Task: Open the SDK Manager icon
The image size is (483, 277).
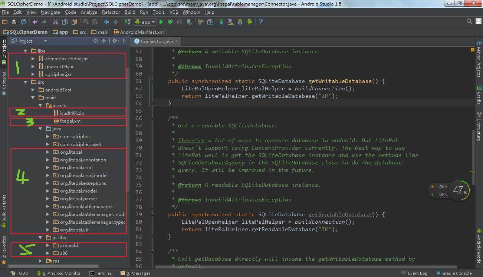Action: tap(240, 22)
